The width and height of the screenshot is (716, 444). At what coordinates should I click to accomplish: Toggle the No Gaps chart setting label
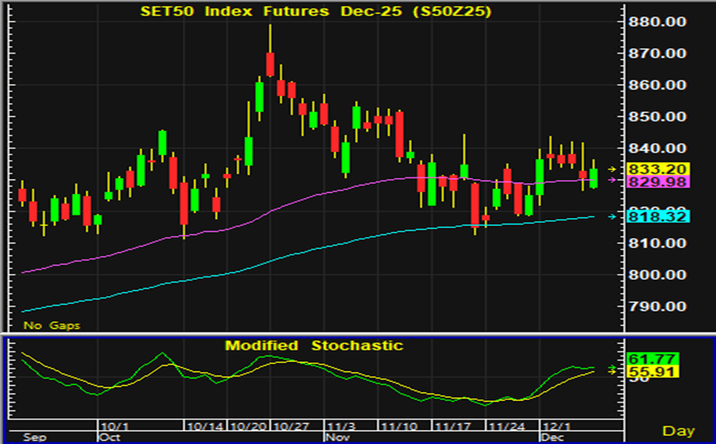coord(51,326)
